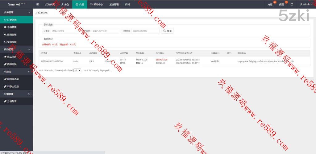The image size is (316, 154).
Task: Open 充值 notifications in the header
Action: 270,4
